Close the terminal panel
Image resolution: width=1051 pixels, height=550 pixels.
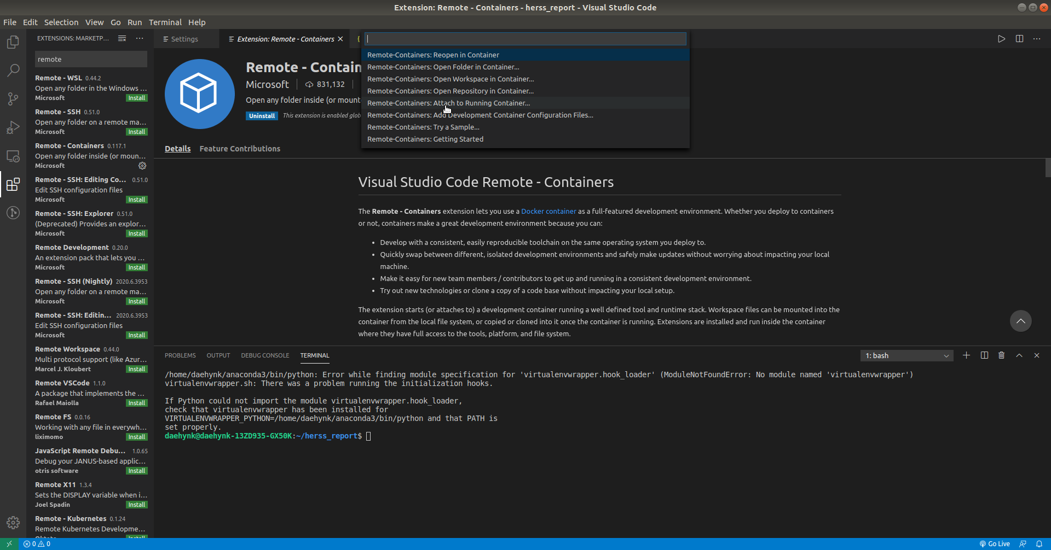[1037, 355]
